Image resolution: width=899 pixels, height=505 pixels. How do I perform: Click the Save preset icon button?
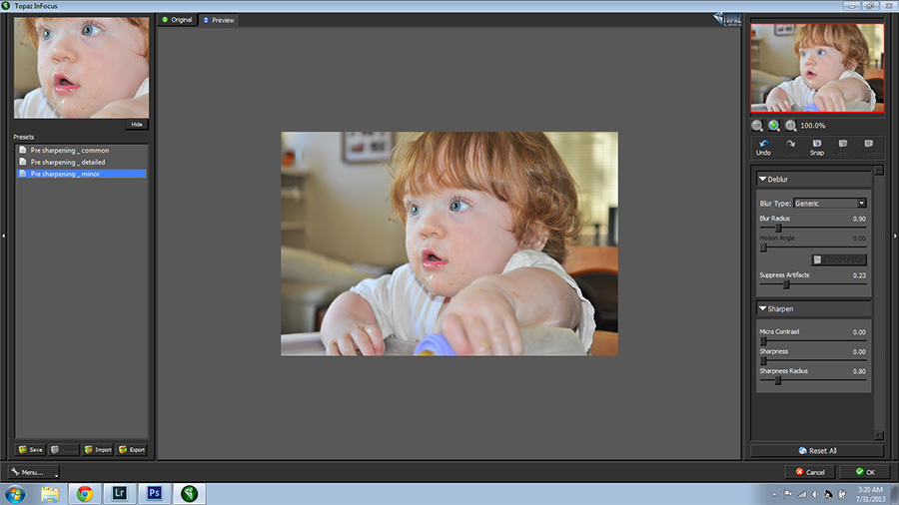[31, 449]
